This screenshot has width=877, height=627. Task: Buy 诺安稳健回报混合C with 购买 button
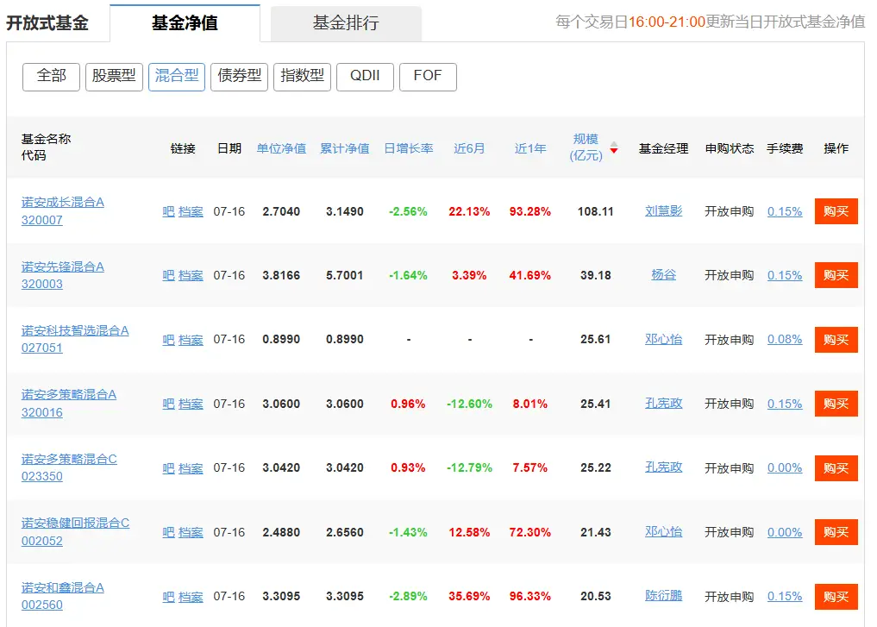pyautogui.click(x=836, y=532)
